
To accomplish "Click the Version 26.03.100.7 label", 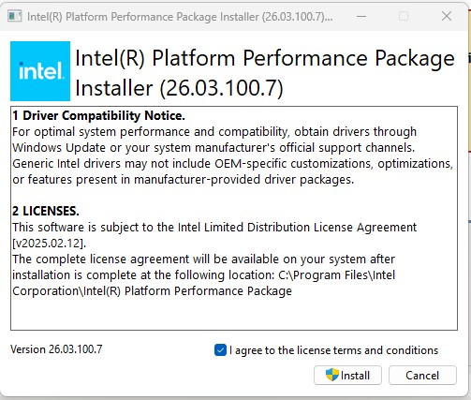I will point(56,349).
